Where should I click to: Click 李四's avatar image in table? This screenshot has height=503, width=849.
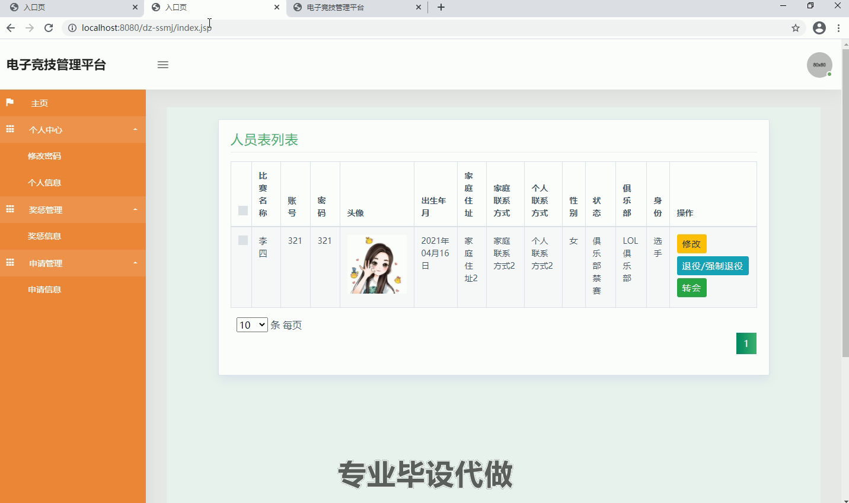pyautogui.click(x=377, y=265)
